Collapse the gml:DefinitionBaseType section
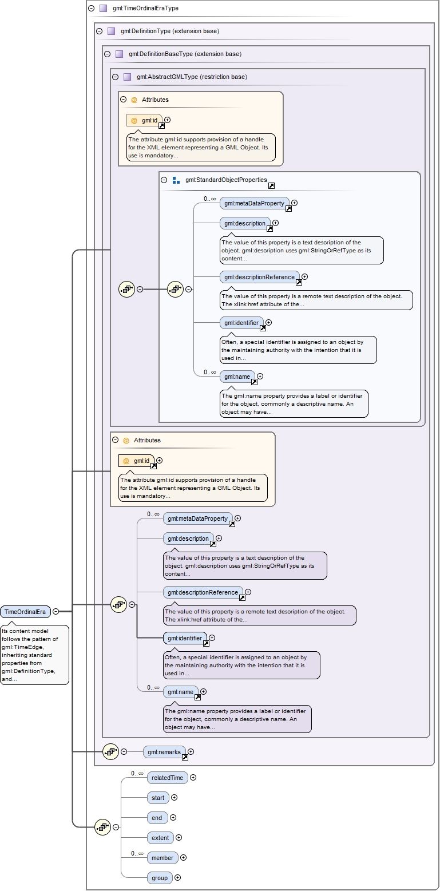Image resolution: width=440 pixels, height=891 pixels. pos(107,54)
